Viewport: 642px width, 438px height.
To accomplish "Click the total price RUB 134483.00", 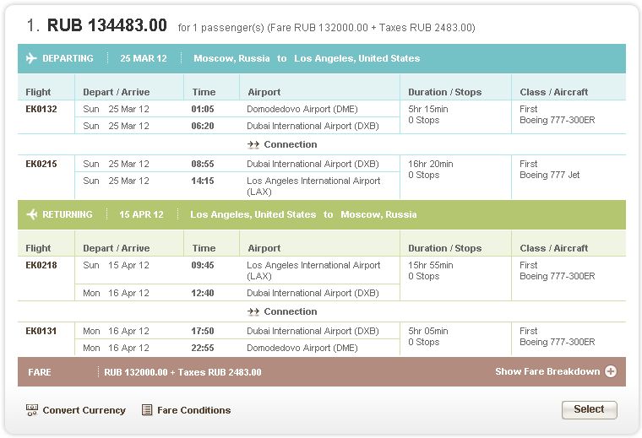I will pyautogui.click(x=107, y=25).
